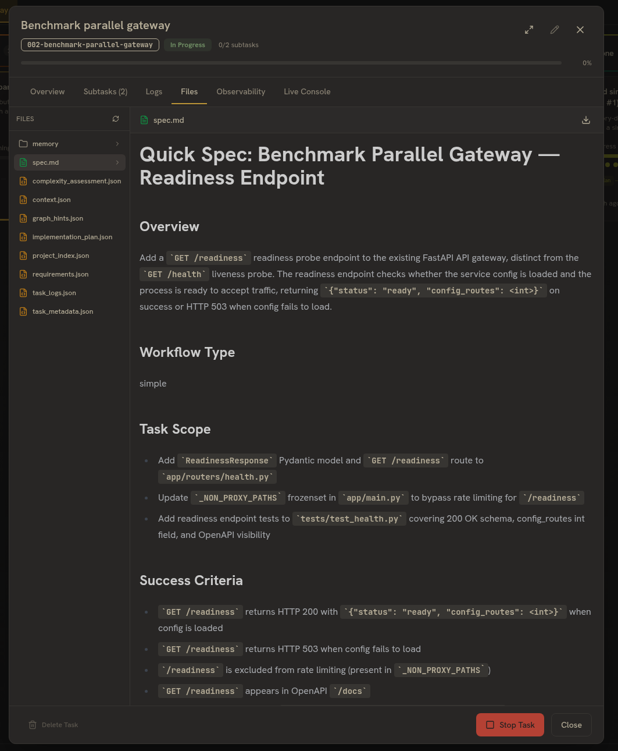The width and height of the screenshot is (618, 751).
Task: Open the Observability tab
Action: tap(241, 91)
